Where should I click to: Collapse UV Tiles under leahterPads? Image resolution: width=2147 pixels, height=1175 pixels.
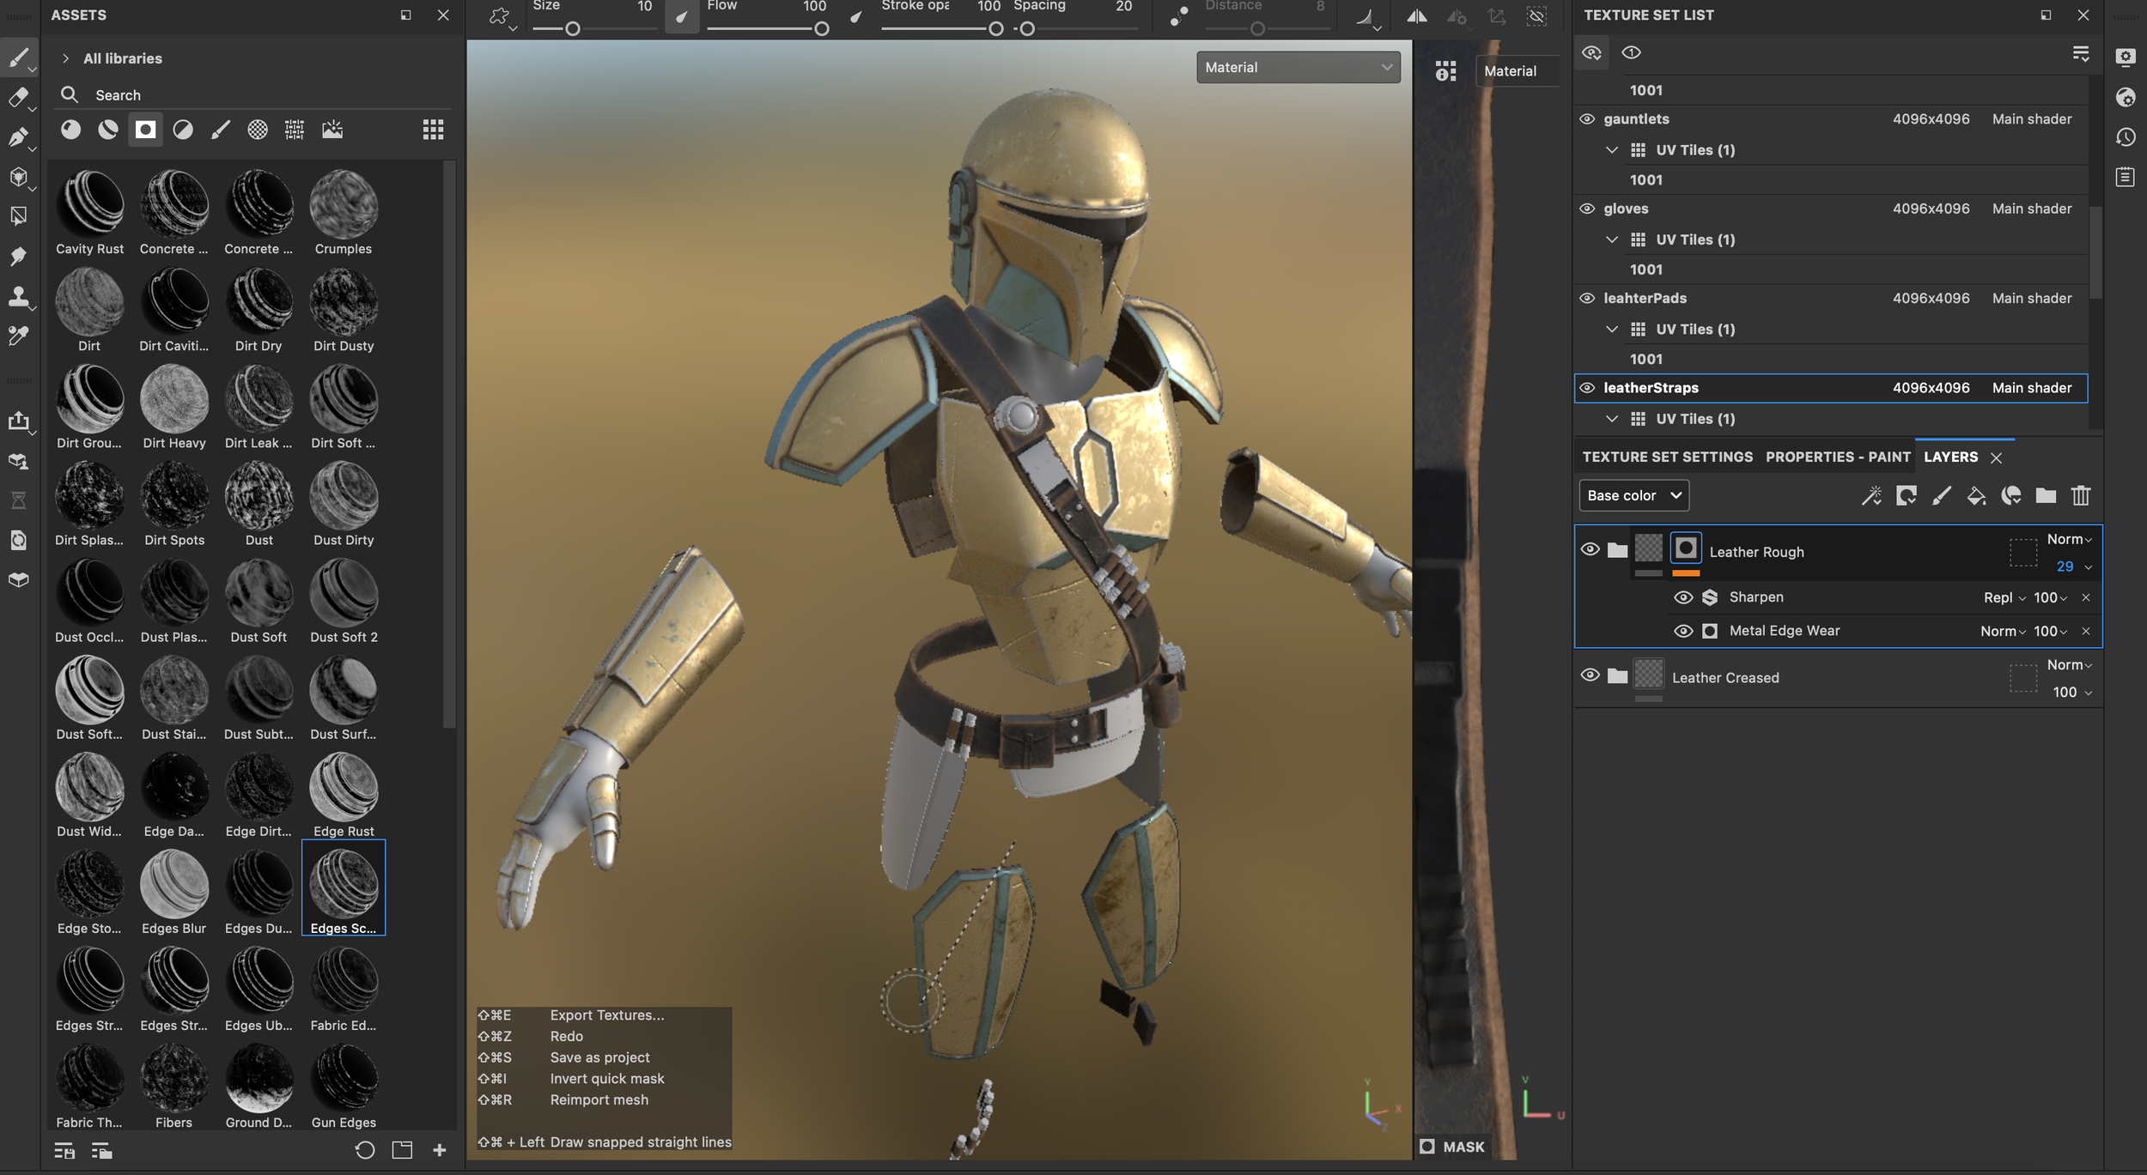(x=1612, y=330)
